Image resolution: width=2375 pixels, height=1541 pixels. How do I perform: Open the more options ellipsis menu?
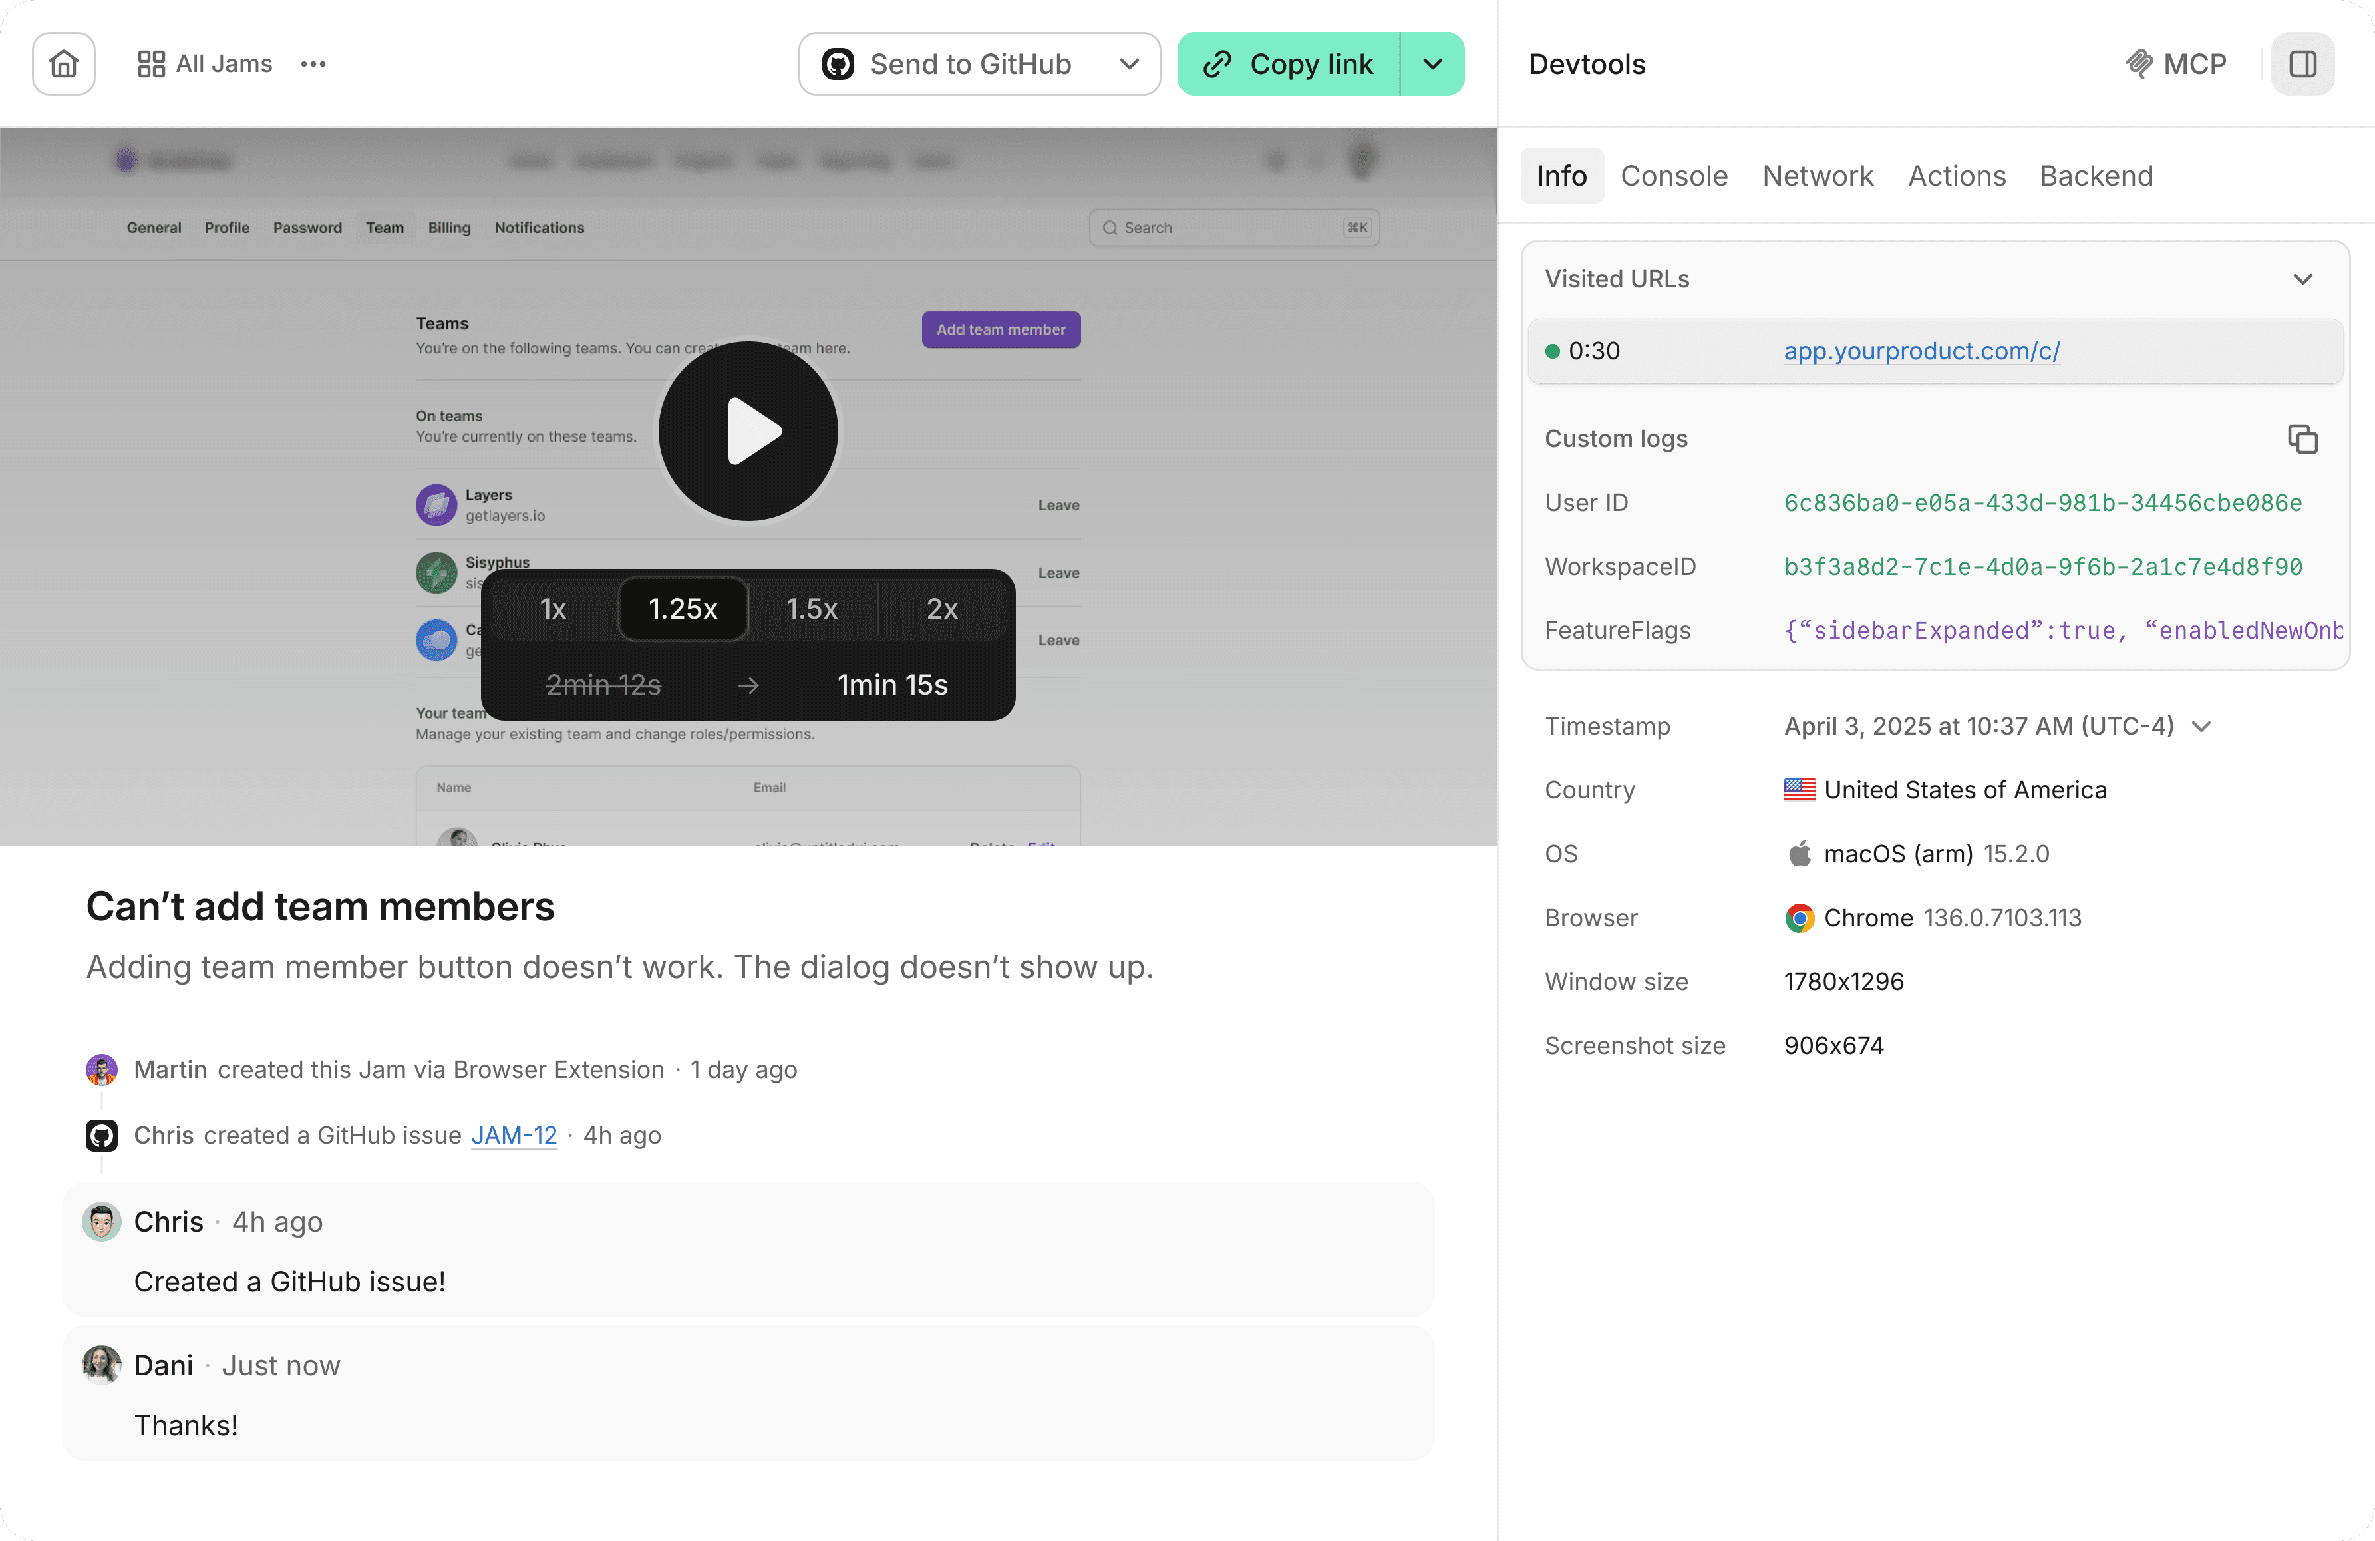pos(313,64)
